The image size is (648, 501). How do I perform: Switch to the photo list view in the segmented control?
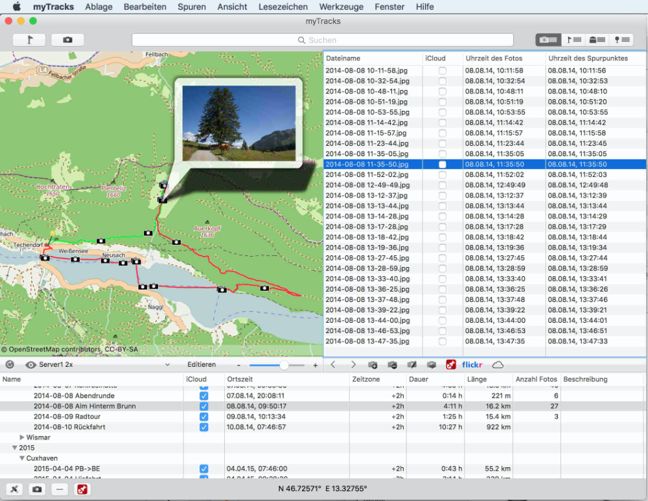(548, 40)
